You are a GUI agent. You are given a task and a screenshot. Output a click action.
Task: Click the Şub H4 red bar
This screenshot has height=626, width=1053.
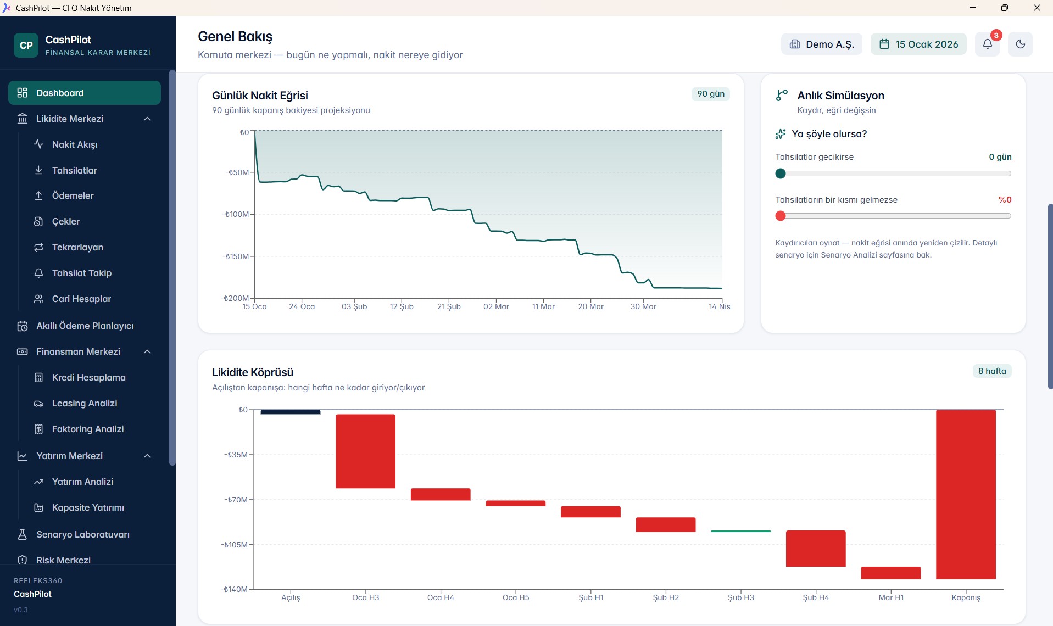pos(816,549)
